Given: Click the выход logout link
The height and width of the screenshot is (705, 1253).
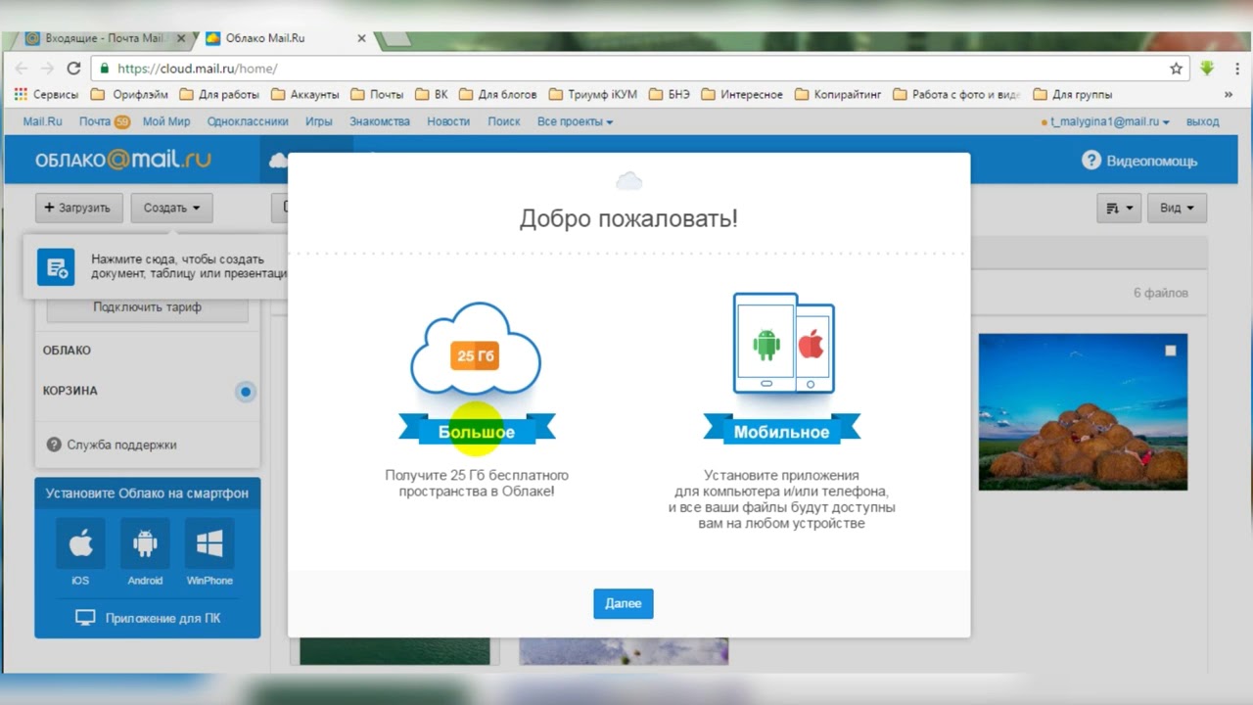Looking at the screenshot, I should (1202, 121).
